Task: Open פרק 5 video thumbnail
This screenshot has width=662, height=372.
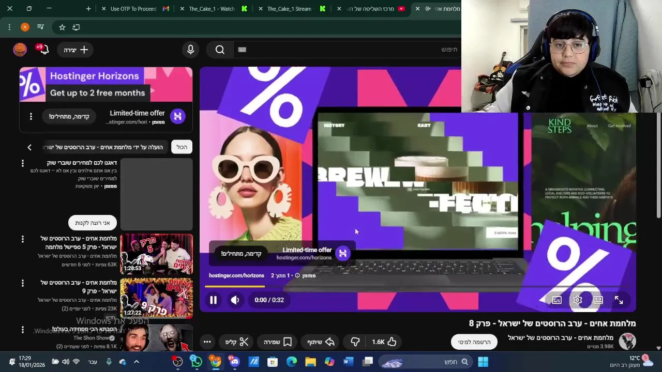Action: pyautogui.click(x=156, y=254)
